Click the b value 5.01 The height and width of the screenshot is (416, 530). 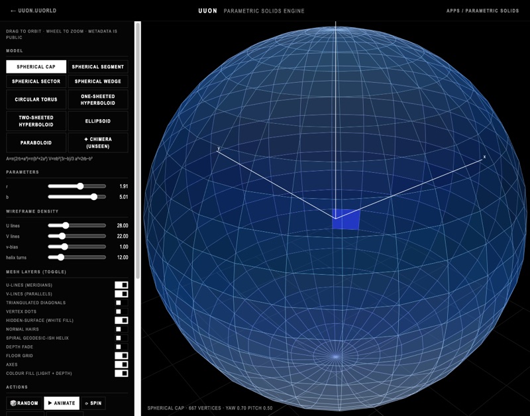coord(124,197)
